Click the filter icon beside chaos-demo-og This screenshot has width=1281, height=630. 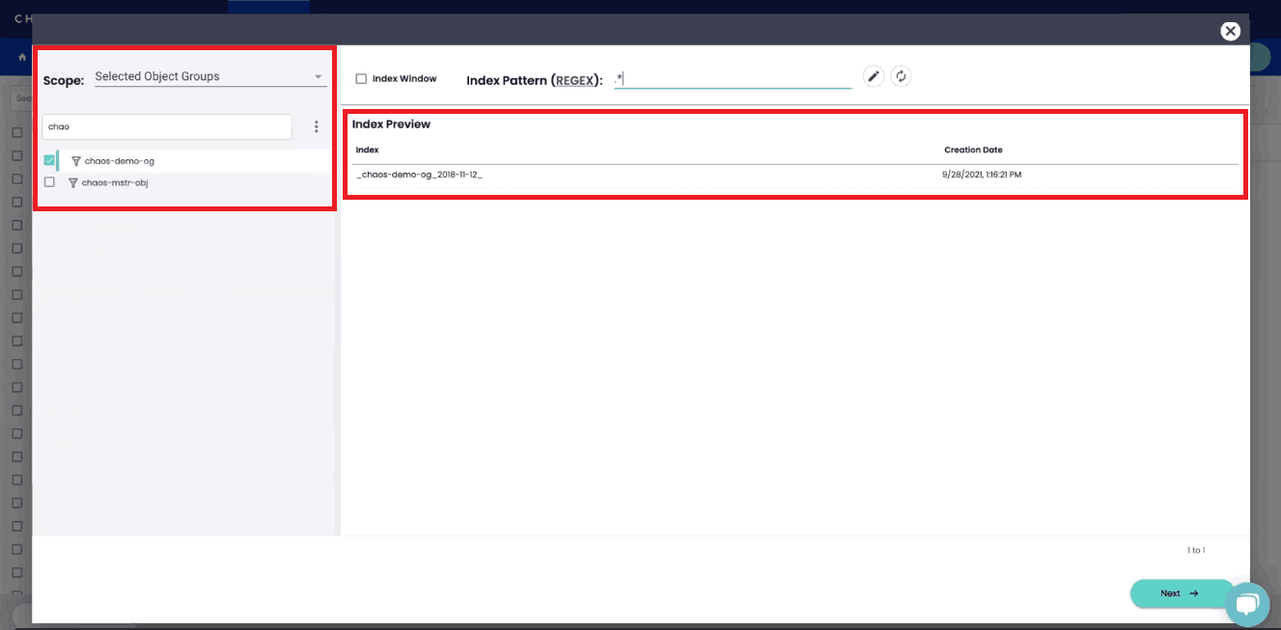pos(76,161)
